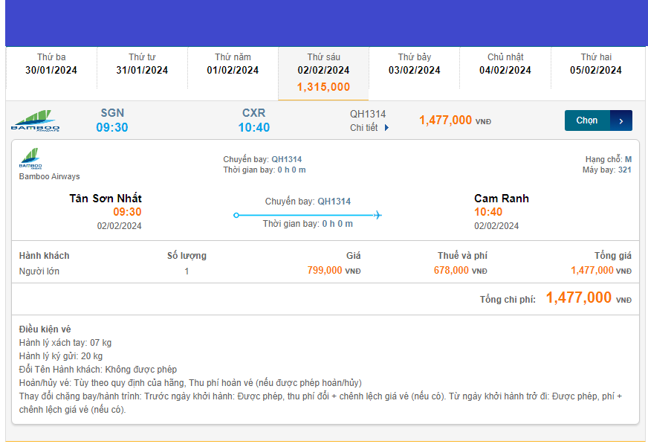Click the circle at the route line start
Image resolution: width=648 pixels, height=444 pixels.
(x=236, y=216)
